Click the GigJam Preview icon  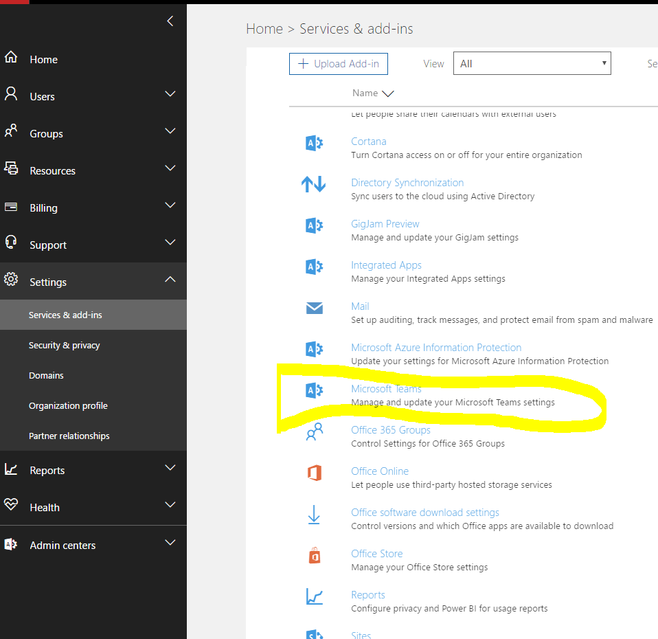[x=314, y=226]
